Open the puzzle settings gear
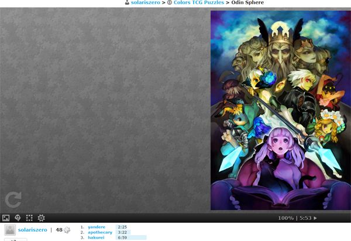Viewport: 351px width, 241px height. (41, 218)
